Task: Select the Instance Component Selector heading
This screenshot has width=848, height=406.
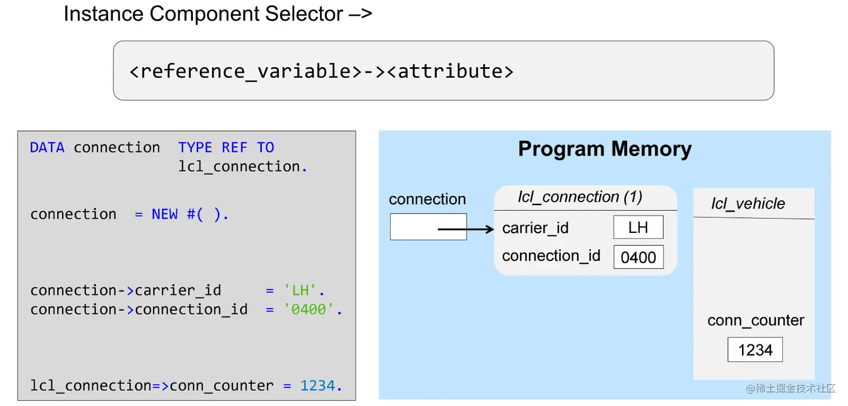Action: click(219, 13)
